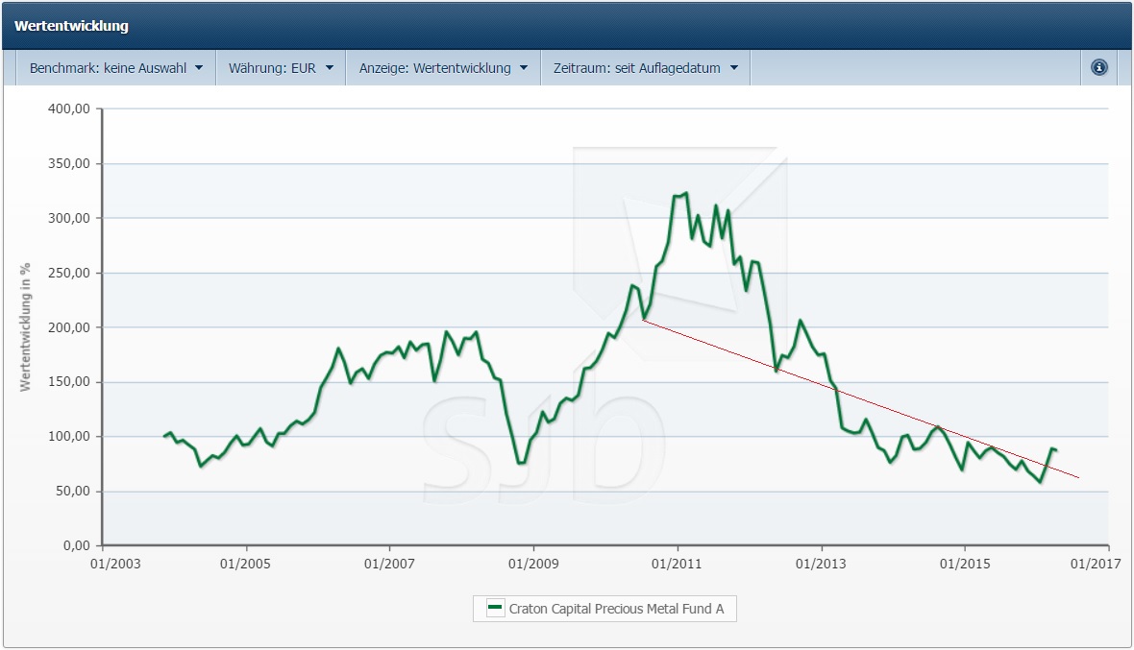Click the 200,00 y-axis value
1134x650 pixels.
click(x=68, y=327)
